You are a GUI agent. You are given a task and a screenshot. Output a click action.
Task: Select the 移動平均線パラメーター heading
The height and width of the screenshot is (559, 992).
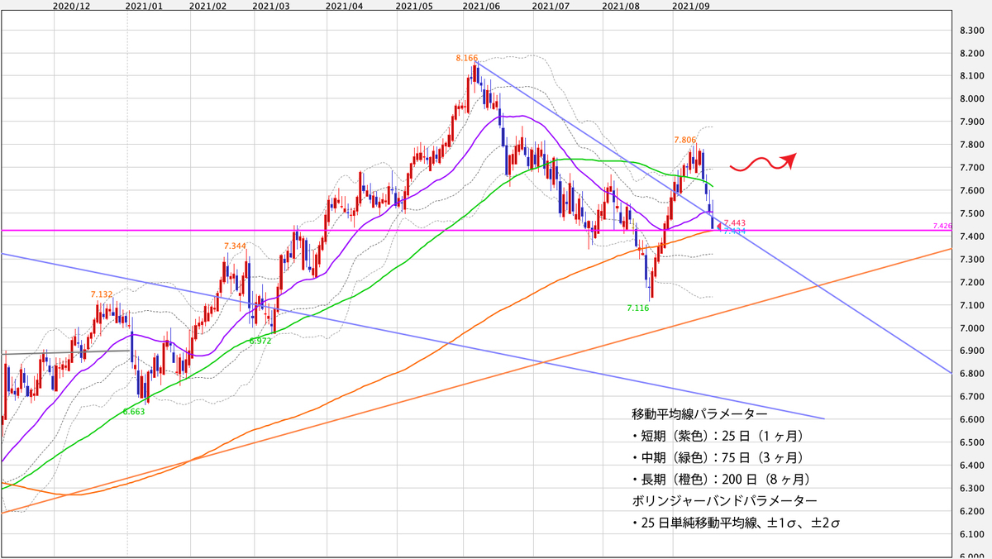coord(699,413)
